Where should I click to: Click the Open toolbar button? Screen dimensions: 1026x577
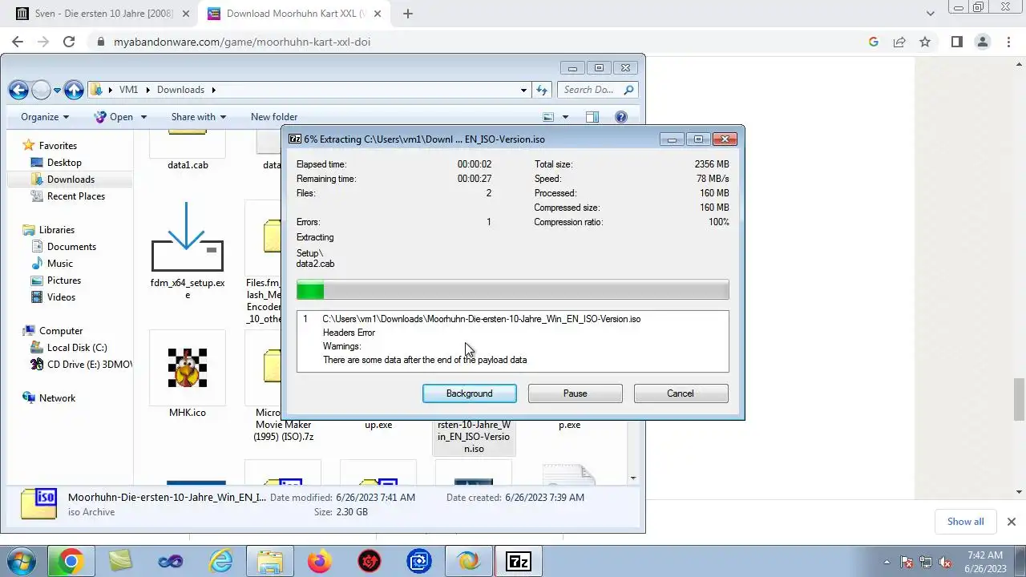pos(113,117)
